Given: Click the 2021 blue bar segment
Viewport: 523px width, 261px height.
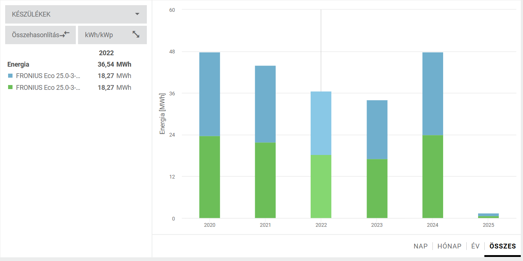Looking at the screenshot, I should [265, 104].
